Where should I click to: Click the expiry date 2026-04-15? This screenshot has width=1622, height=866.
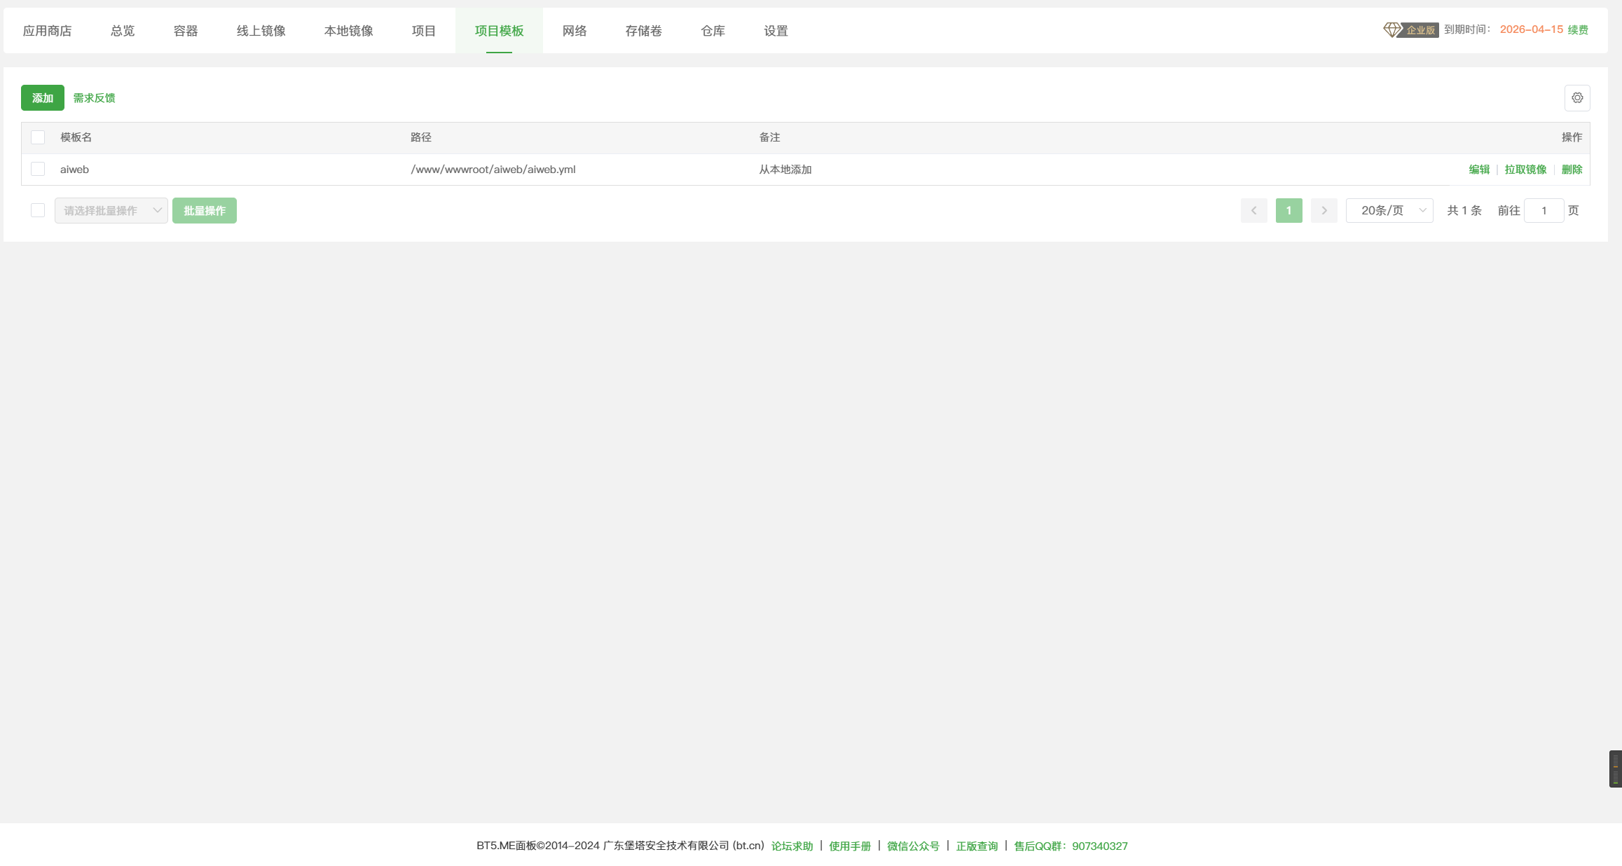[x=1531, y=29]
